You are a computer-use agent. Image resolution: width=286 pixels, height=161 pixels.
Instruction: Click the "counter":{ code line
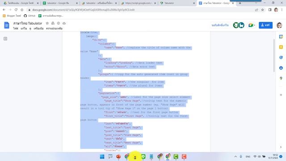pyautogui.click(x=112, y=150)
